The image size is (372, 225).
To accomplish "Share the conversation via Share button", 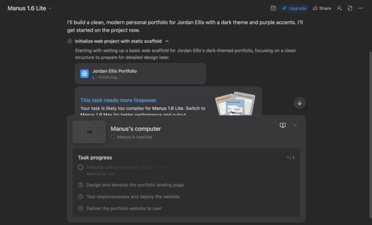I will pos(322,8).
